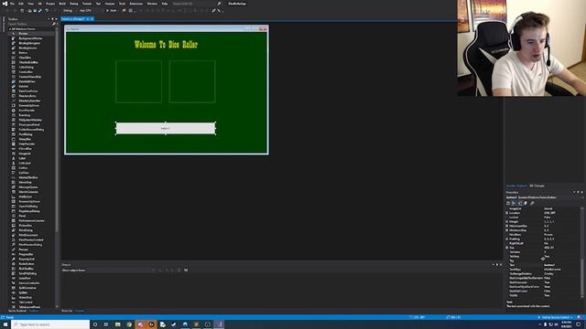Open Property Pages wrench icon

(x=532, y=203)
